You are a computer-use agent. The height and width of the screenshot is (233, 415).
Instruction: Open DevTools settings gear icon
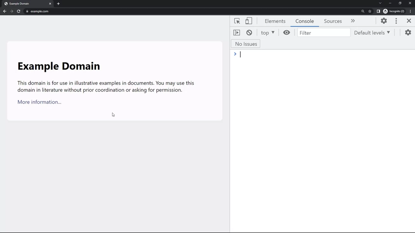click(x=384, y=21)
